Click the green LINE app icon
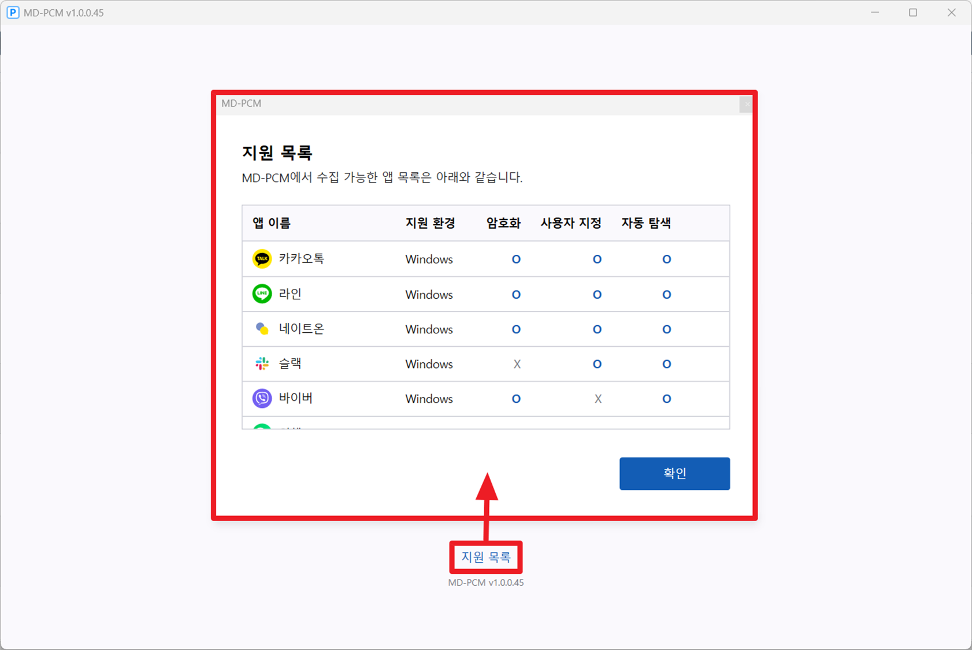The height and width of the screenshot is (650, 972). coord(262,294)
